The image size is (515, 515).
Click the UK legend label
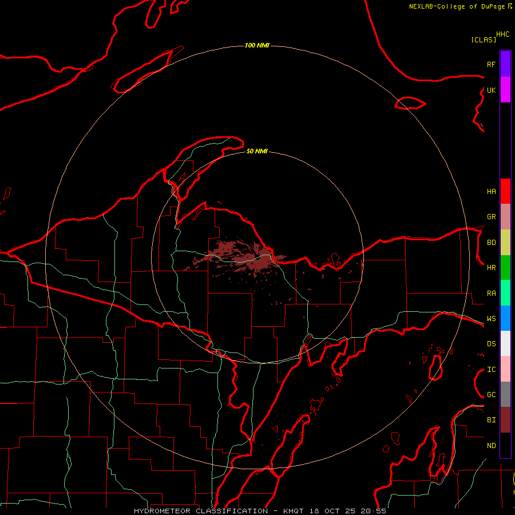tap(491, 90)
